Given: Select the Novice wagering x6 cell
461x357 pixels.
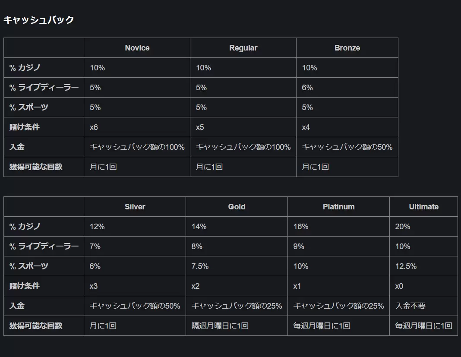Looking at the screenshot, I should pyautogui.click(x=137, y=127).
